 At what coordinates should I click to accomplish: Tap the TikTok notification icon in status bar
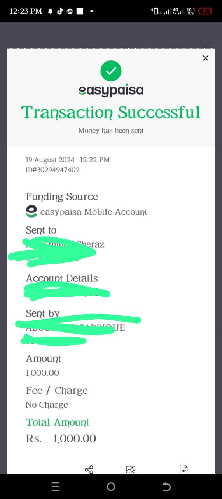pyautogui.click(x=60, y=11)
